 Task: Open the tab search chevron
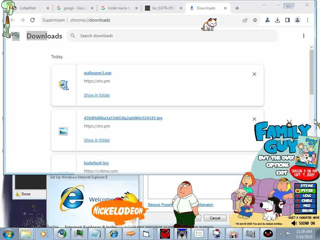[x=264, y=5]
